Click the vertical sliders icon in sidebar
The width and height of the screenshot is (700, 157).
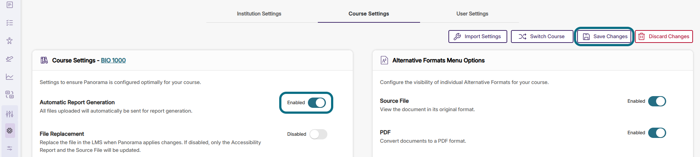coord(10,114)
